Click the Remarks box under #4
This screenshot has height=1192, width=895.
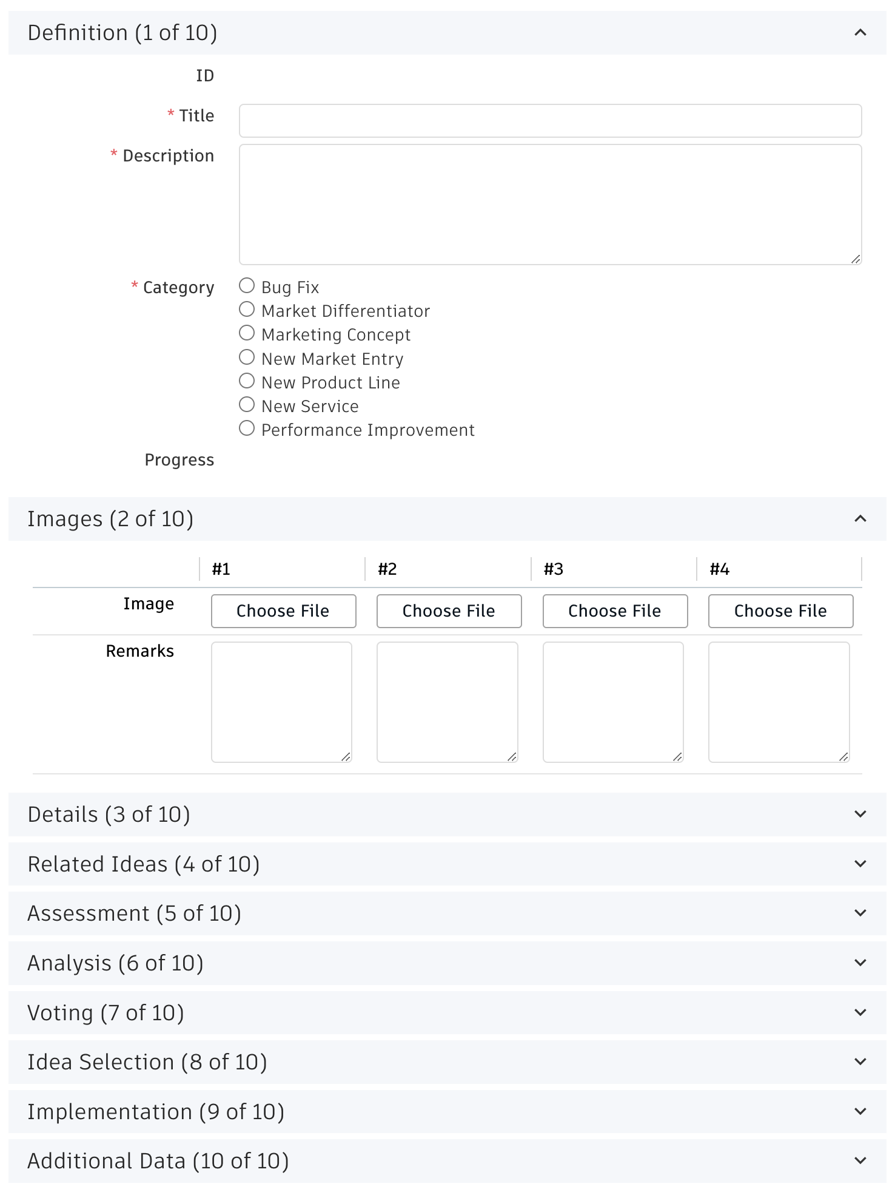tap(779, 702)
